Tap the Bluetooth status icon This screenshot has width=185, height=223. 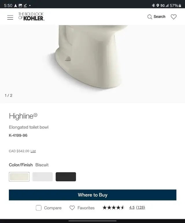153,6
